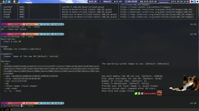Click the 'CentOS7' table cell
Viewport: 199px width, 111px height.
click(8, 7)
